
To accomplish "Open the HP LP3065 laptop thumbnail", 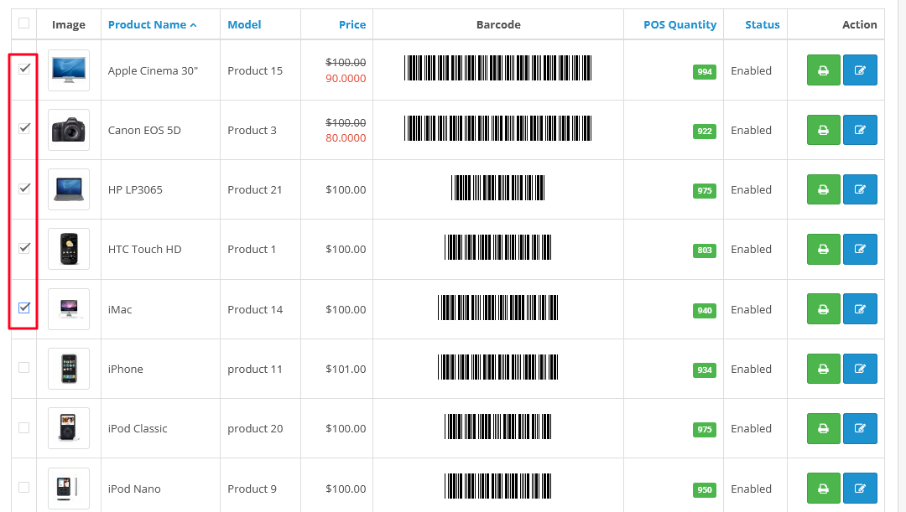I will (69, 189).
